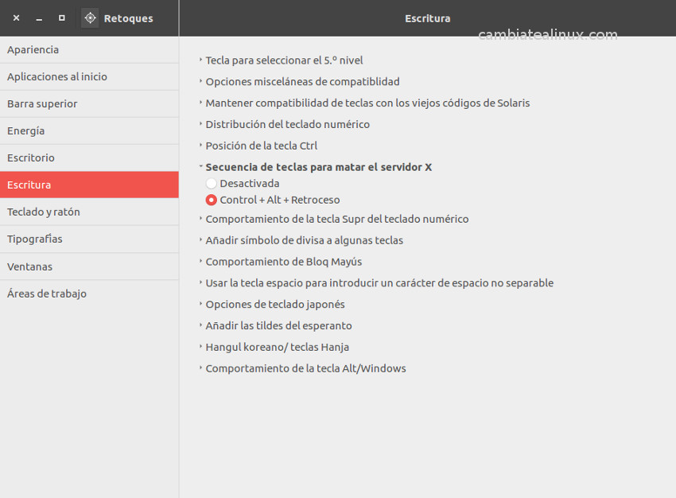
Task: Minimize the Retoques window
Action: (x=39, y=18)
